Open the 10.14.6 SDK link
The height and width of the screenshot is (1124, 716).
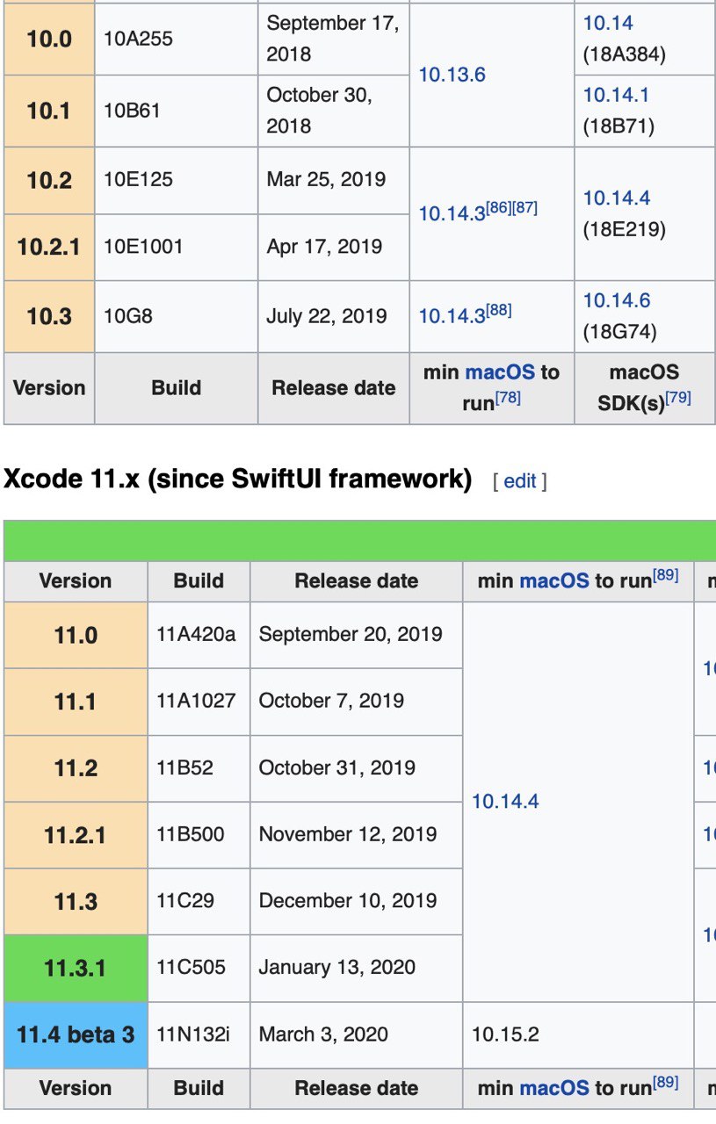616,300
